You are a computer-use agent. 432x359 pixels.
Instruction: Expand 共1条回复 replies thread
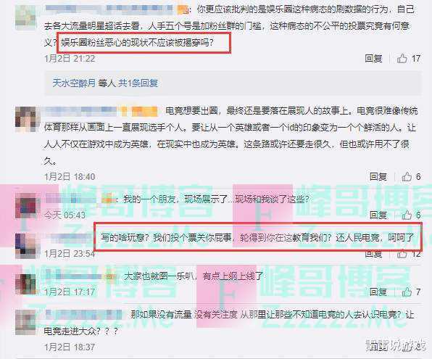(138, 83)
